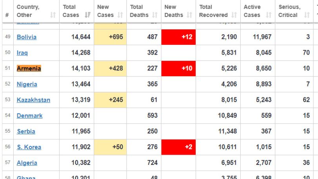The height and width of the screenshot is (179, 318).
Task: Select Armenia's yellow +428 new cases cell
Action: point(110,68)
